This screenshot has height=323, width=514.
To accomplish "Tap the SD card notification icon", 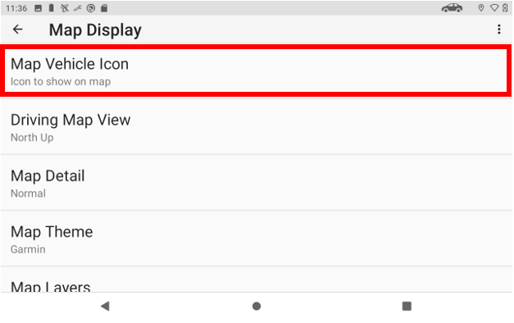I will (x=104, y=8).
